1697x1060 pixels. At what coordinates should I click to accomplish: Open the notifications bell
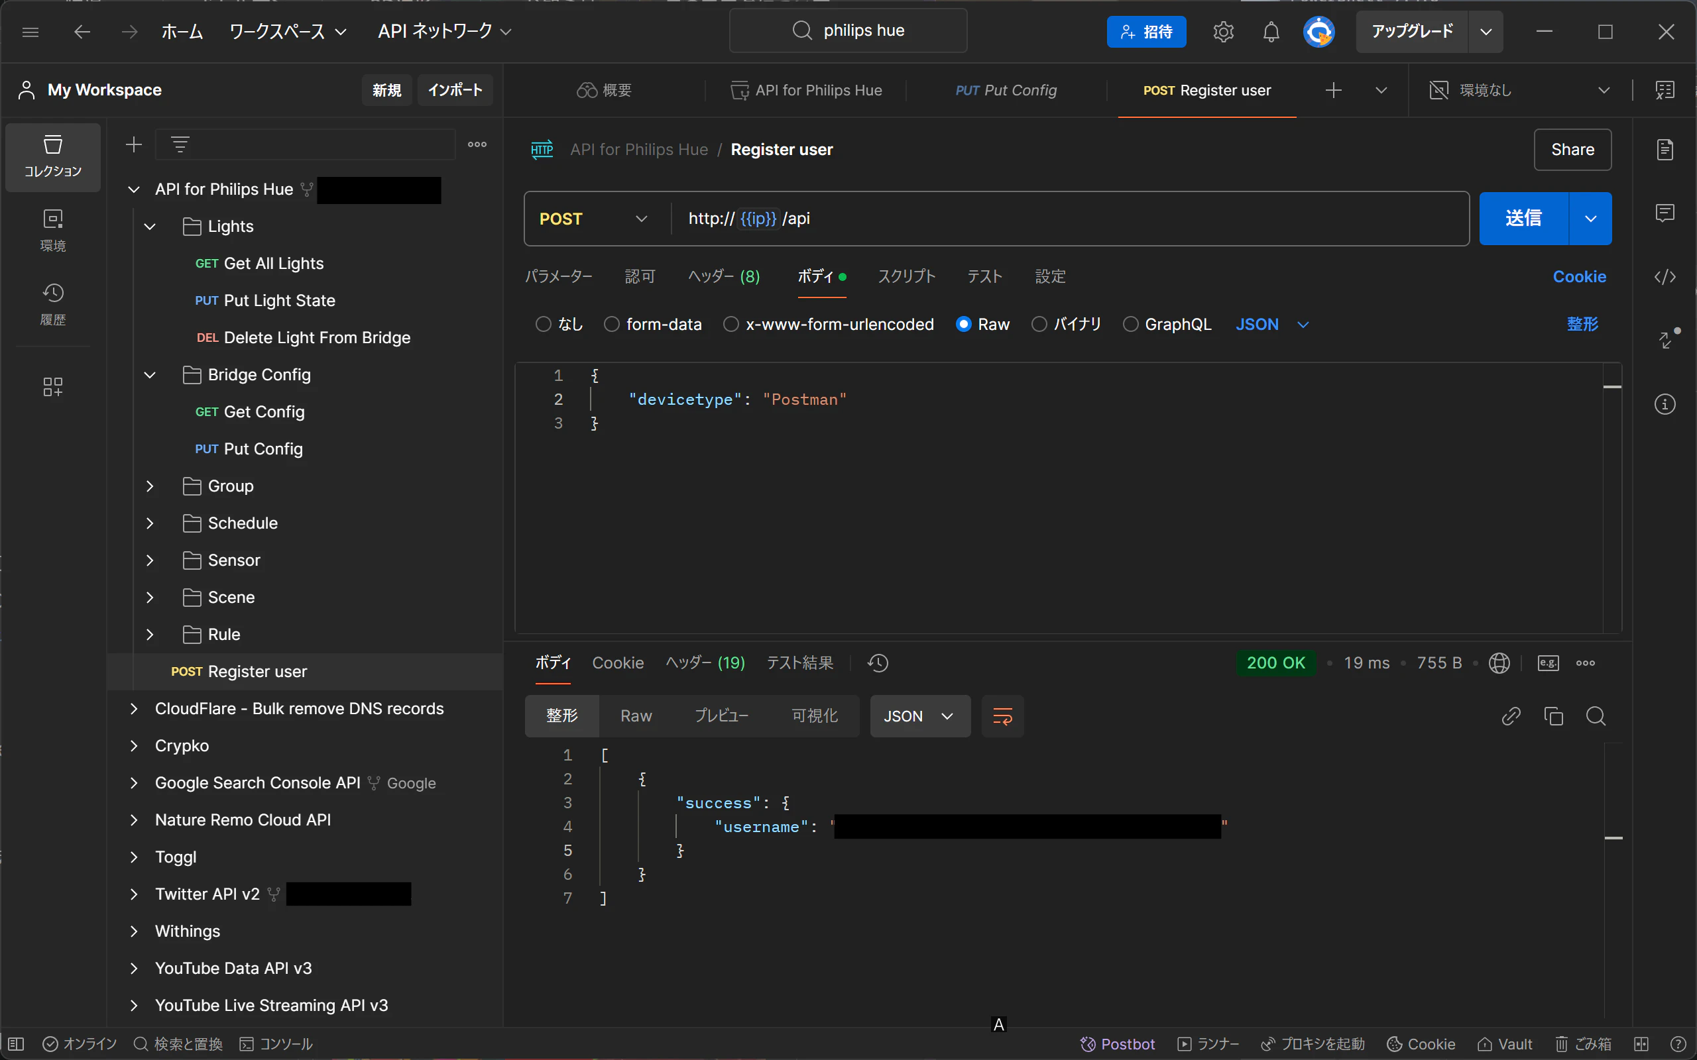[x=1271, y=32]
